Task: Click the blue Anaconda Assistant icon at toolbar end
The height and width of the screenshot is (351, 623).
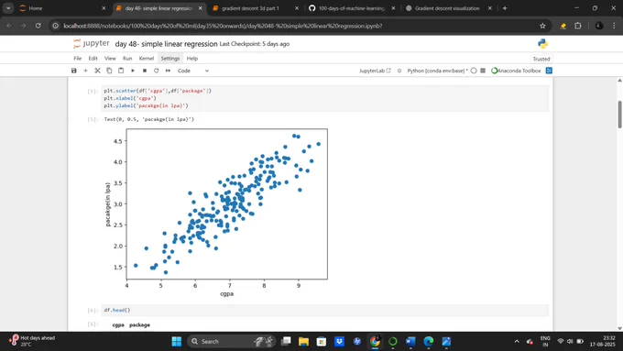Action: tap(549, 71)
